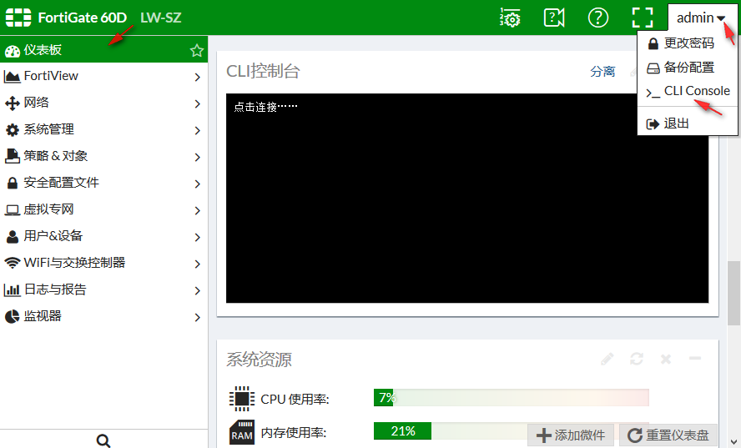The image size is (741, 448).
Task: Expand the WiFi与交换控制器 chevron
Action: [198, 264]
